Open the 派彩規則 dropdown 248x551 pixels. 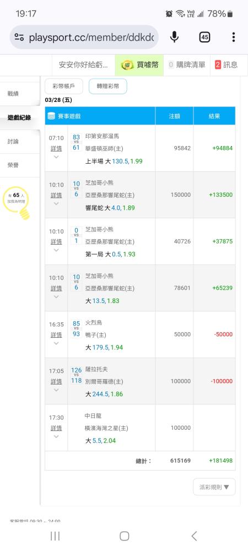pos(214,487)
